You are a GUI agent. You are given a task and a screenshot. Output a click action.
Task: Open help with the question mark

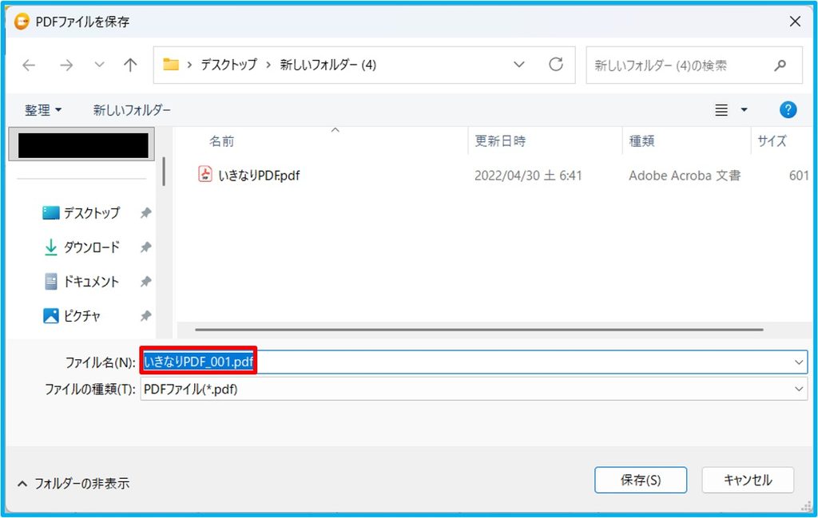[x=788, y=110]
